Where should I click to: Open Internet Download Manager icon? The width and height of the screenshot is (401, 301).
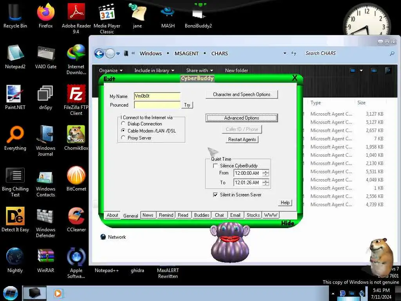(x=76, y=59)
